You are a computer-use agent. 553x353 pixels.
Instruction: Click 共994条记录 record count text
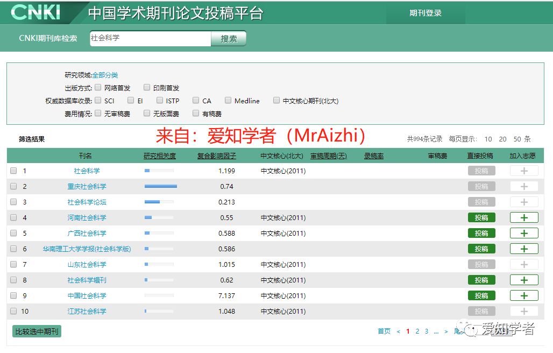click(x=424, y=139)
